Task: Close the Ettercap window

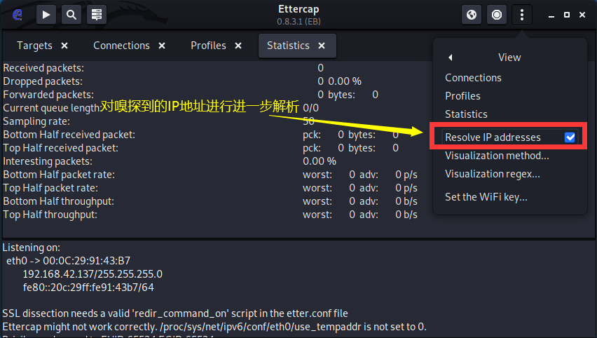Action: [582, 15]
